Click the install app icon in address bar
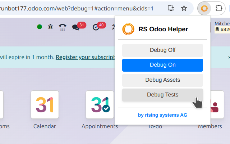This screenshot has width=230, height=144. pos(171,8)
